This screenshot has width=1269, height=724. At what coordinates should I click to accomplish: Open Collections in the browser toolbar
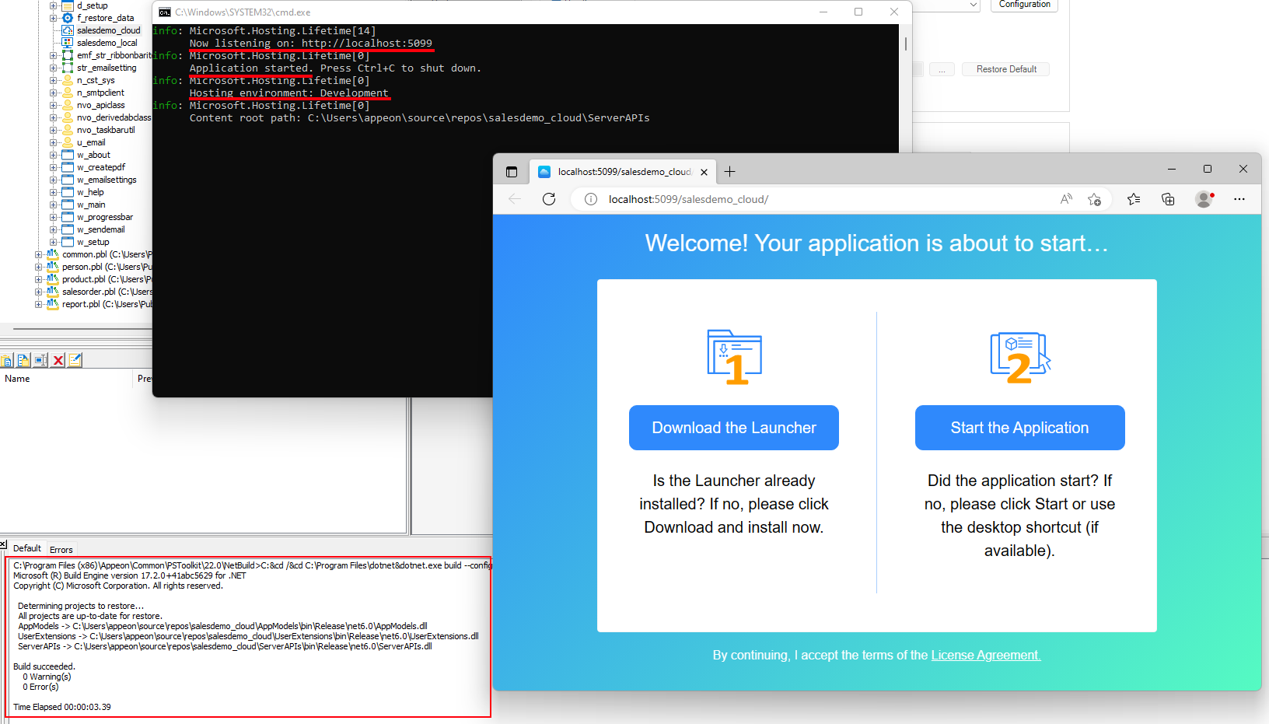tap(1168, 199)
